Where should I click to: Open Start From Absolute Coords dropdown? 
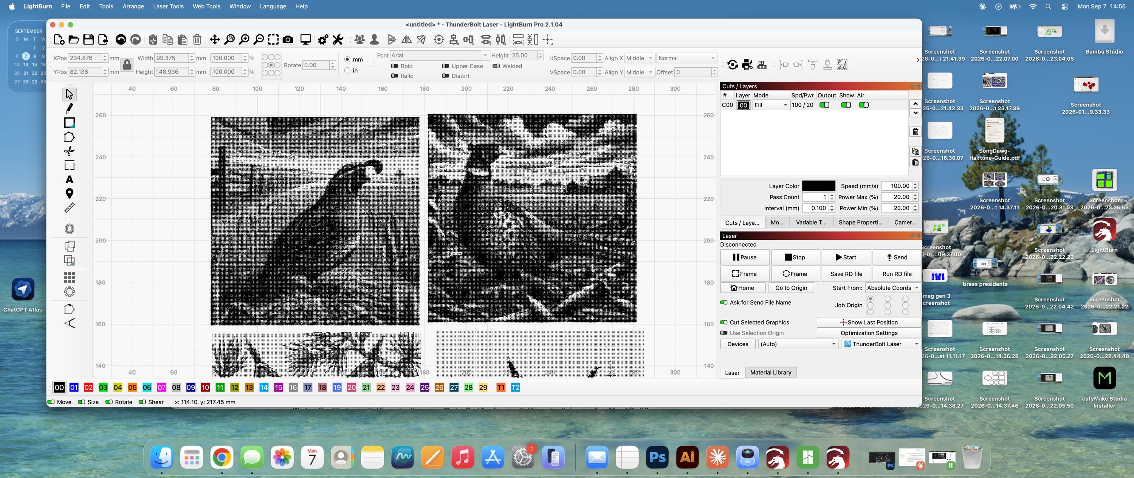coord(893,288)
